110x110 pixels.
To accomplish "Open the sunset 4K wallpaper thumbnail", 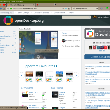I will pyautogui.click(x=29, y=74).
